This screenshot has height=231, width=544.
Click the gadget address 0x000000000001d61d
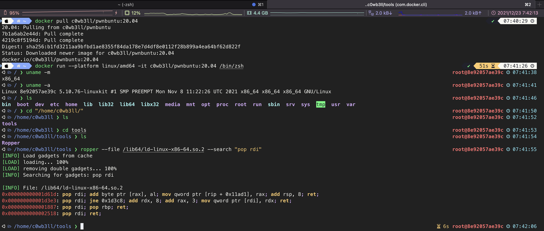pos(29,194)
